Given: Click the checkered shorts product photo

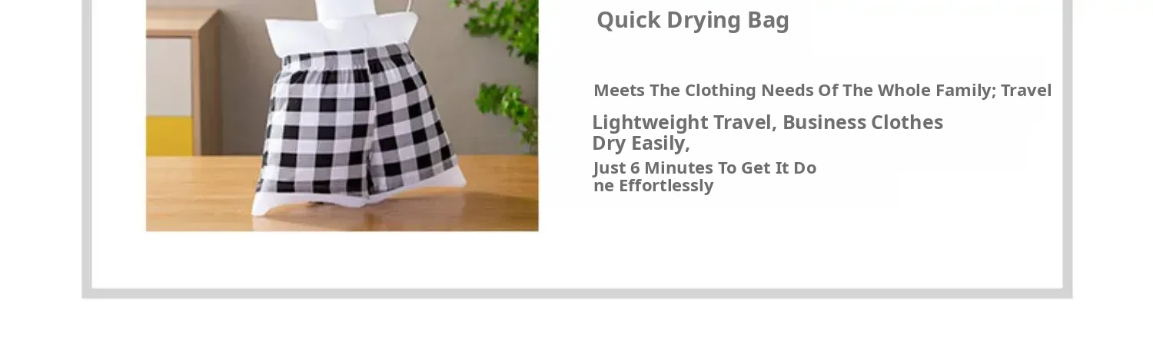Looking at the screenshot, I should pos(342,115).
